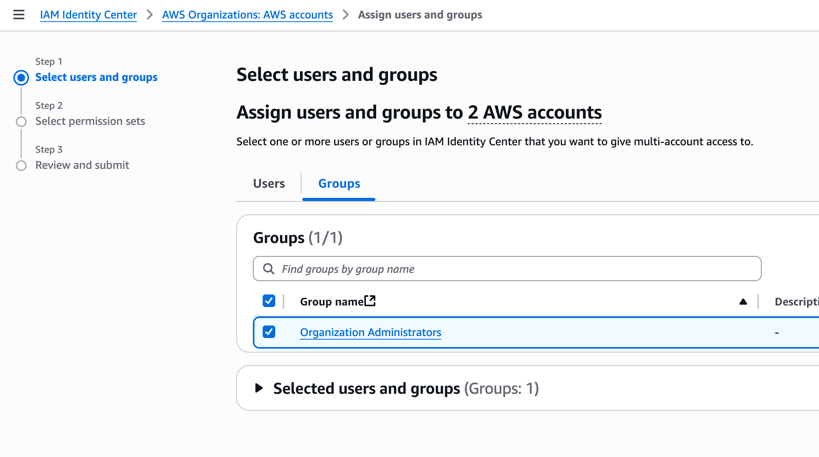This screenshot has width=819, height=457.
Task: Open Organization Administrators group link
Action: [371, 333]
